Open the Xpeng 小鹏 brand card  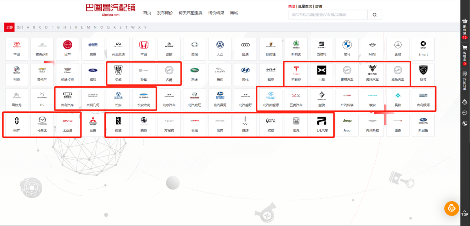click(x=322, y=75)
